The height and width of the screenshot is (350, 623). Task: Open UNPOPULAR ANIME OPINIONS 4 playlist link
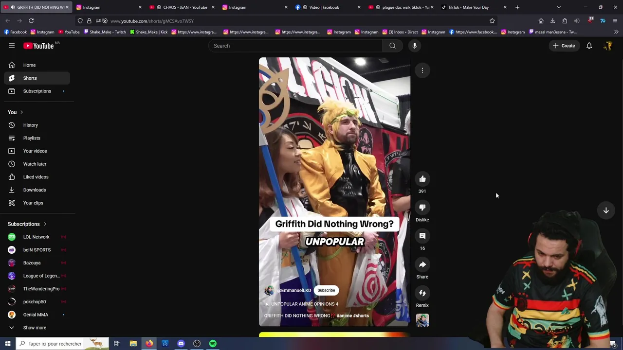[302, 304]
